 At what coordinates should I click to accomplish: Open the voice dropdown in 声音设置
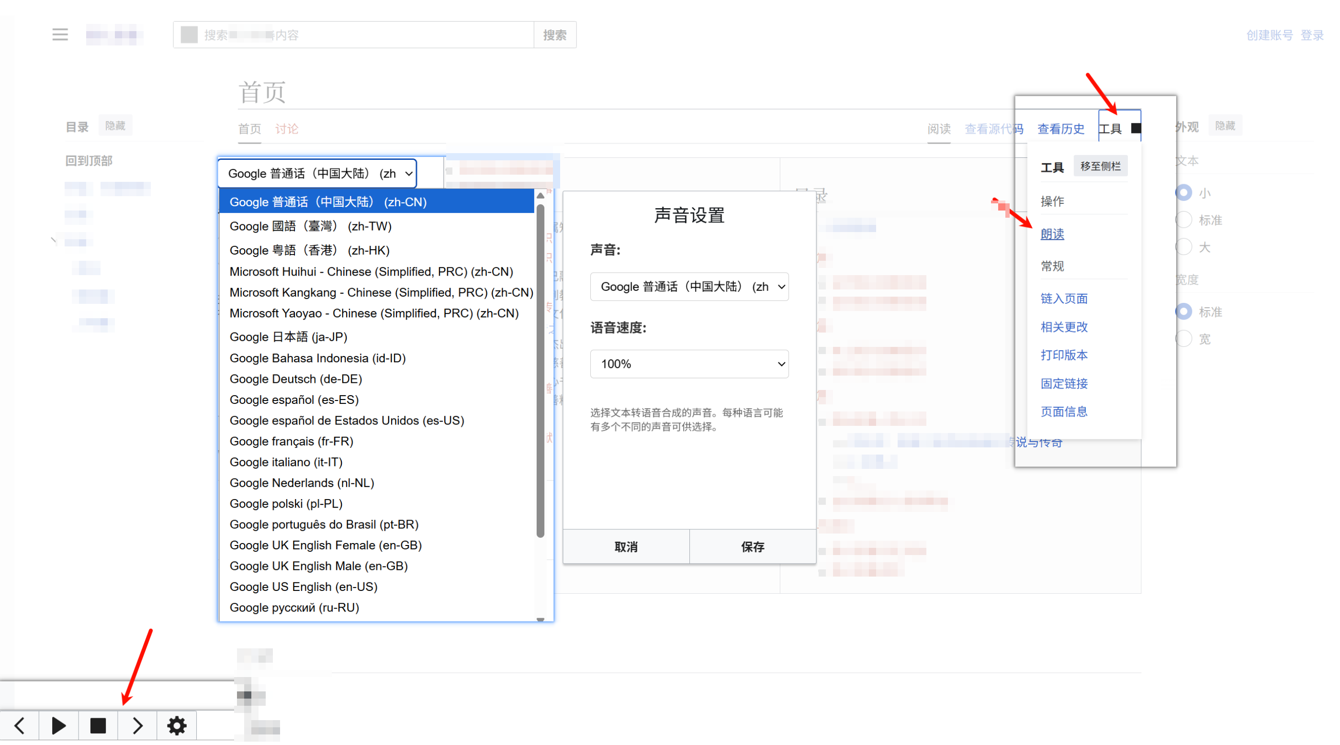pos(689,287)
